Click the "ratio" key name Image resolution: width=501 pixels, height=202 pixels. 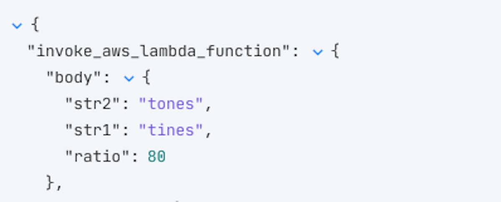tap(96, 157)
